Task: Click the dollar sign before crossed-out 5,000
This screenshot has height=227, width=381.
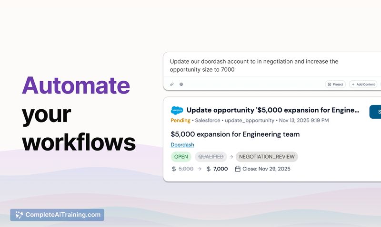Action: 174,169
